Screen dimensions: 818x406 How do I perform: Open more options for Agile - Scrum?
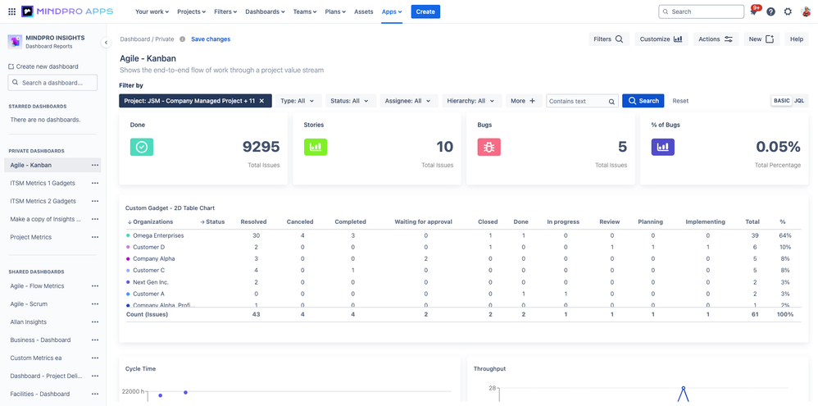[94, 303]
